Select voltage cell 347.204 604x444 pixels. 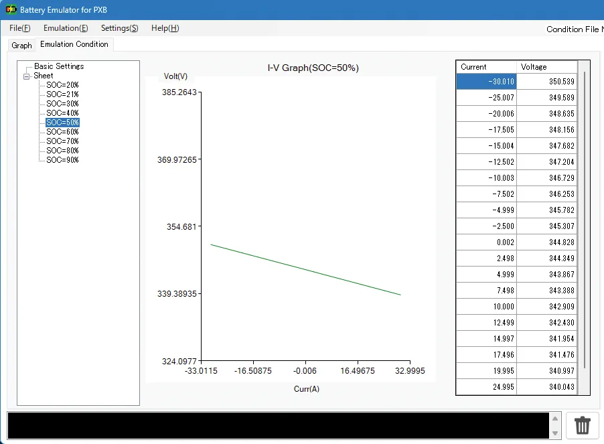pyautogui.click(x=546, y=162)
